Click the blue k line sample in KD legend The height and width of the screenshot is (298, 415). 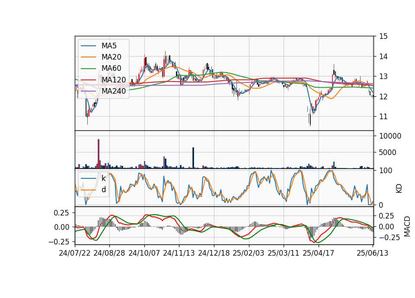pyautogui.click(x=88, y=178)
